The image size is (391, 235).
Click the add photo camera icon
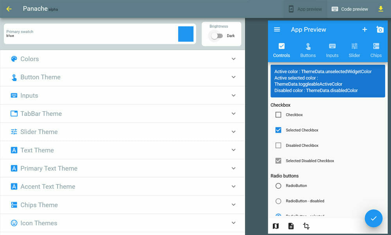[x=380, y=29]
